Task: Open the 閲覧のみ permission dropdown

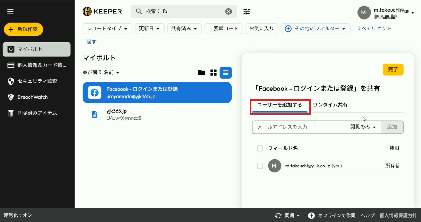Action: 362,127
